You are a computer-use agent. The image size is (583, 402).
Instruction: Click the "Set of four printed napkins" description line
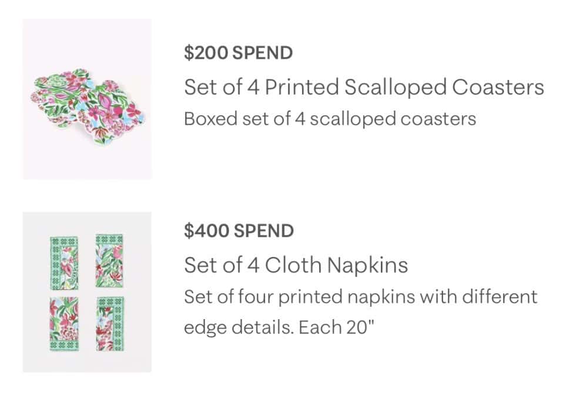[x=360, y=296]
